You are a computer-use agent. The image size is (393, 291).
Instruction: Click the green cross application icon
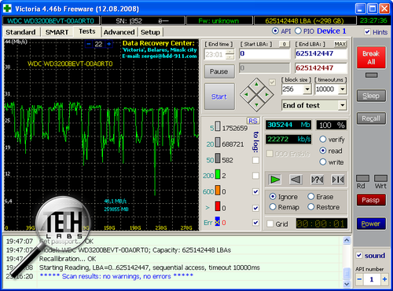[7, 8]
